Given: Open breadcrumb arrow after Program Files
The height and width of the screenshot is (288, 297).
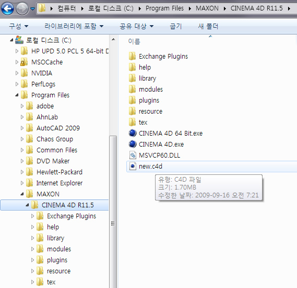Looking at the screenshot, I should point(190,8).
